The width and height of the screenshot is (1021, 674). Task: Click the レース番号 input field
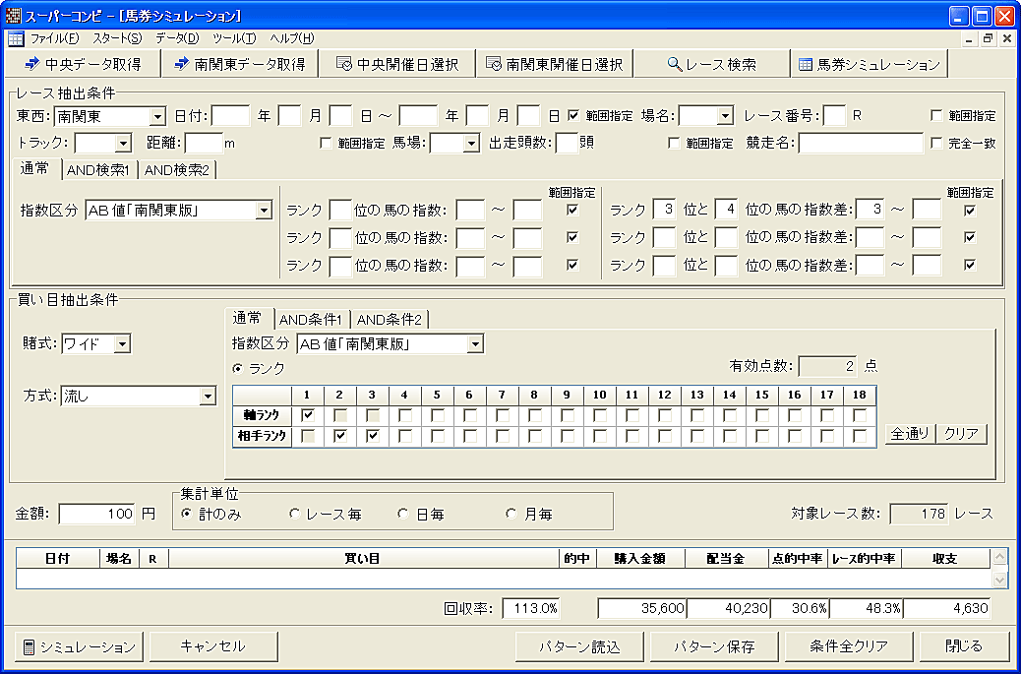pos(835,116)
